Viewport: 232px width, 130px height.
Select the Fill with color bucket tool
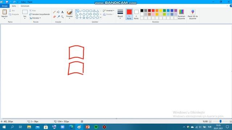pos(58,12)
